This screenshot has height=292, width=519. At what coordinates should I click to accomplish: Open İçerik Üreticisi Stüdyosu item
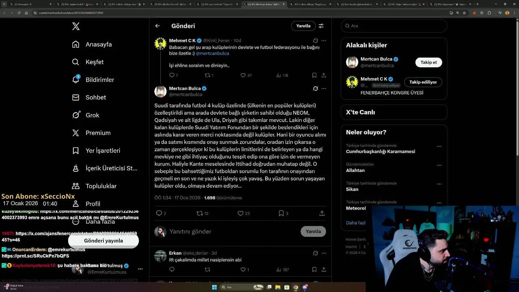(x=105, y=168)
